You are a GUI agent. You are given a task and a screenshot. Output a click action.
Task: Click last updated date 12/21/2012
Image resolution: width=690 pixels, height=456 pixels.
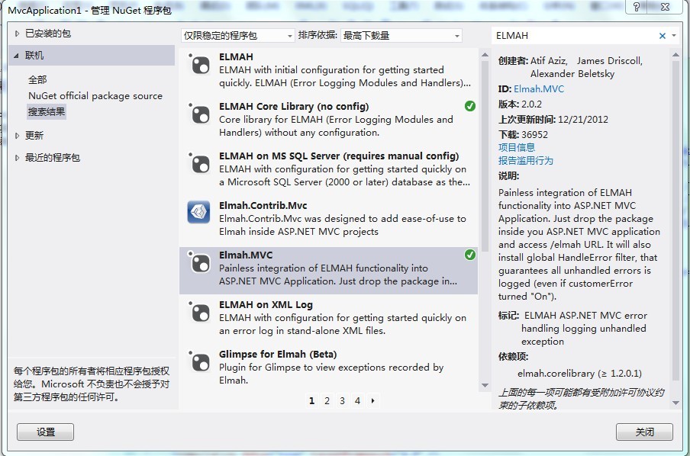pyautogui.click(x=583, y=120)
